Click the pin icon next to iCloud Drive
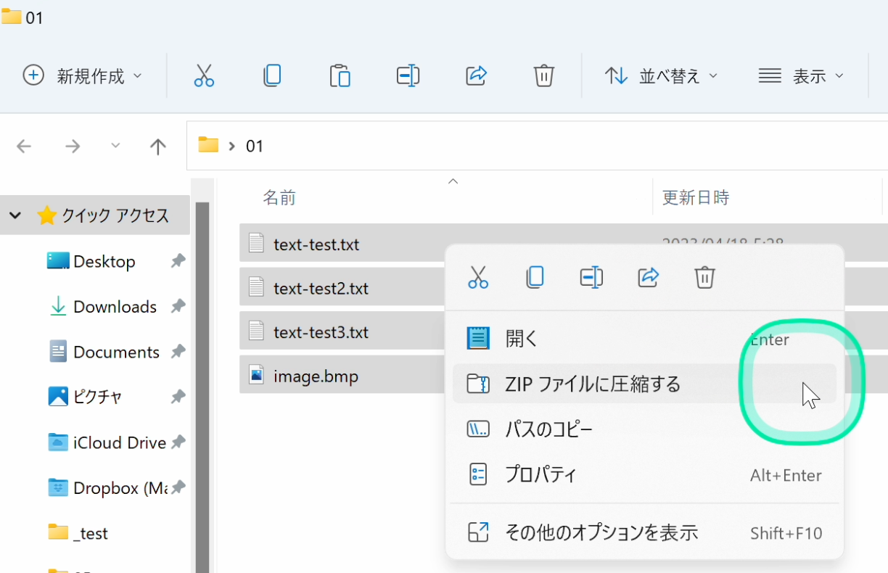 tap(178, 442)
